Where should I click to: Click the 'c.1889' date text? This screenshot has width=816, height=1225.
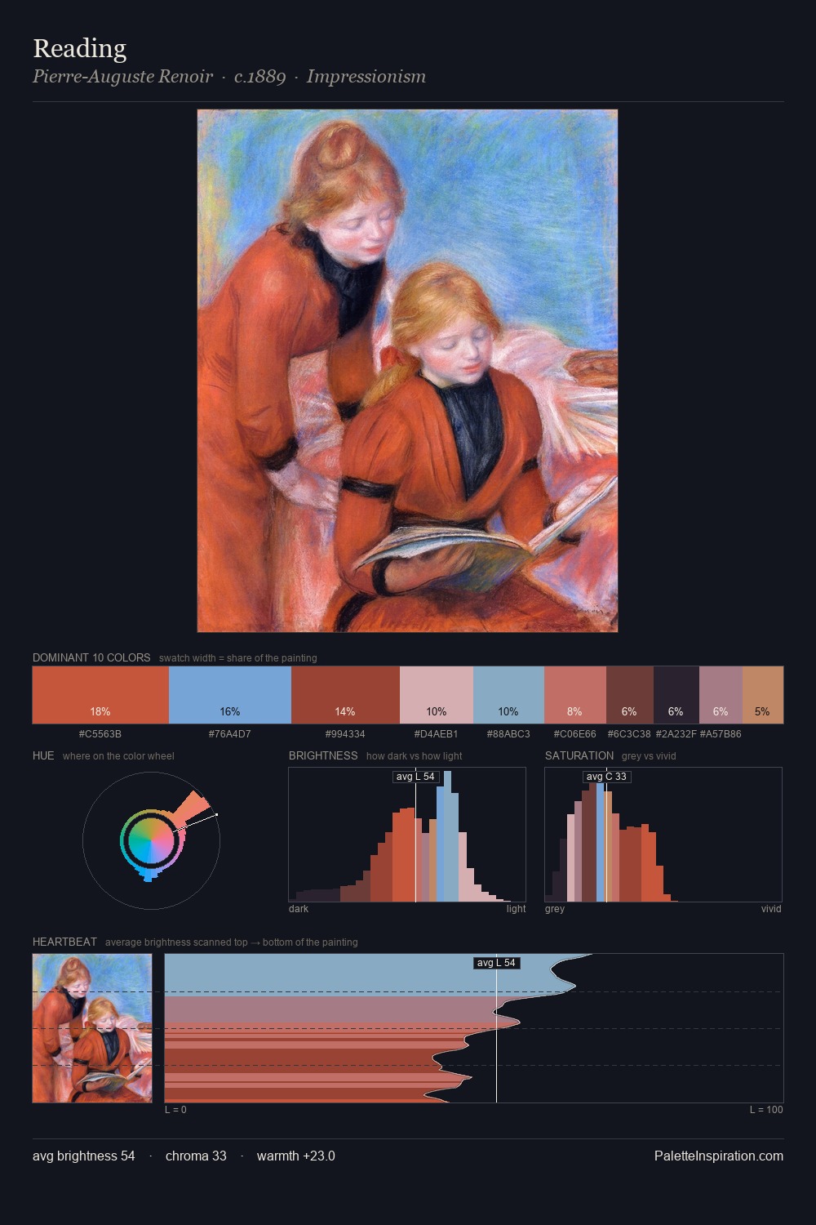pyautogui.click(x=259, y=77)
